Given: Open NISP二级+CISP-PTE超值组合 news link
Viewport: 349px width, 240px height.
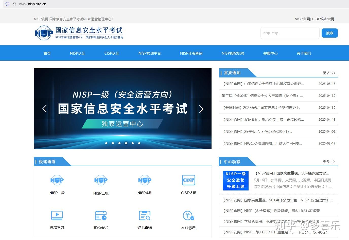Looking at the screenshot, I should [275, 232].
